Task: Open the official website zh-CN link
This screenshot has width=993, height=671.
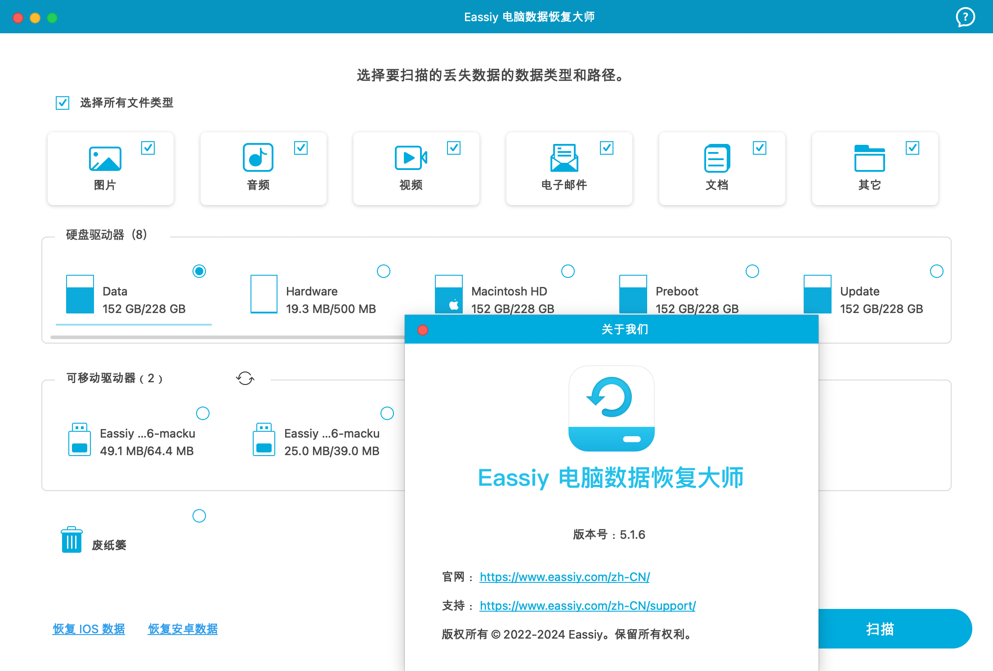Action: tap(564, 577)
